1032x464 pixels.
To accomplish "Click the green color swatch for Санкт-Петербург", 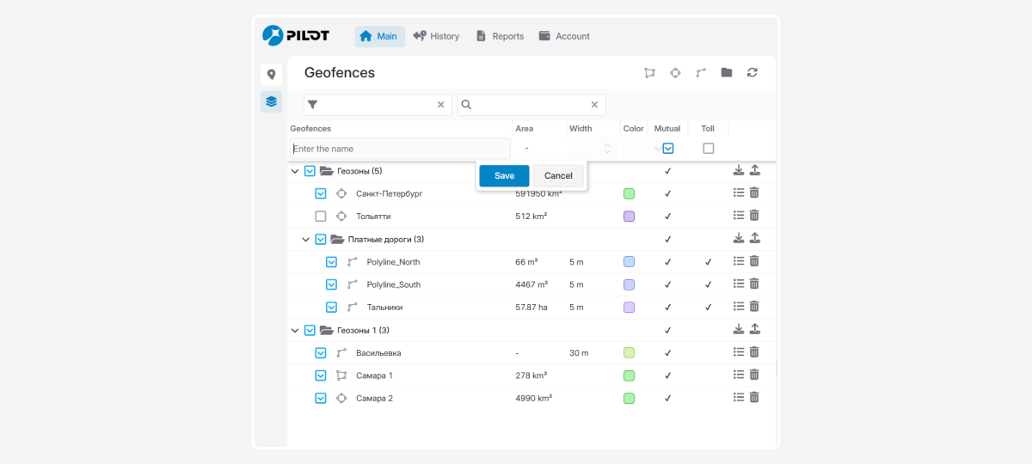I will pyautogui.click(x=629, y=194).
